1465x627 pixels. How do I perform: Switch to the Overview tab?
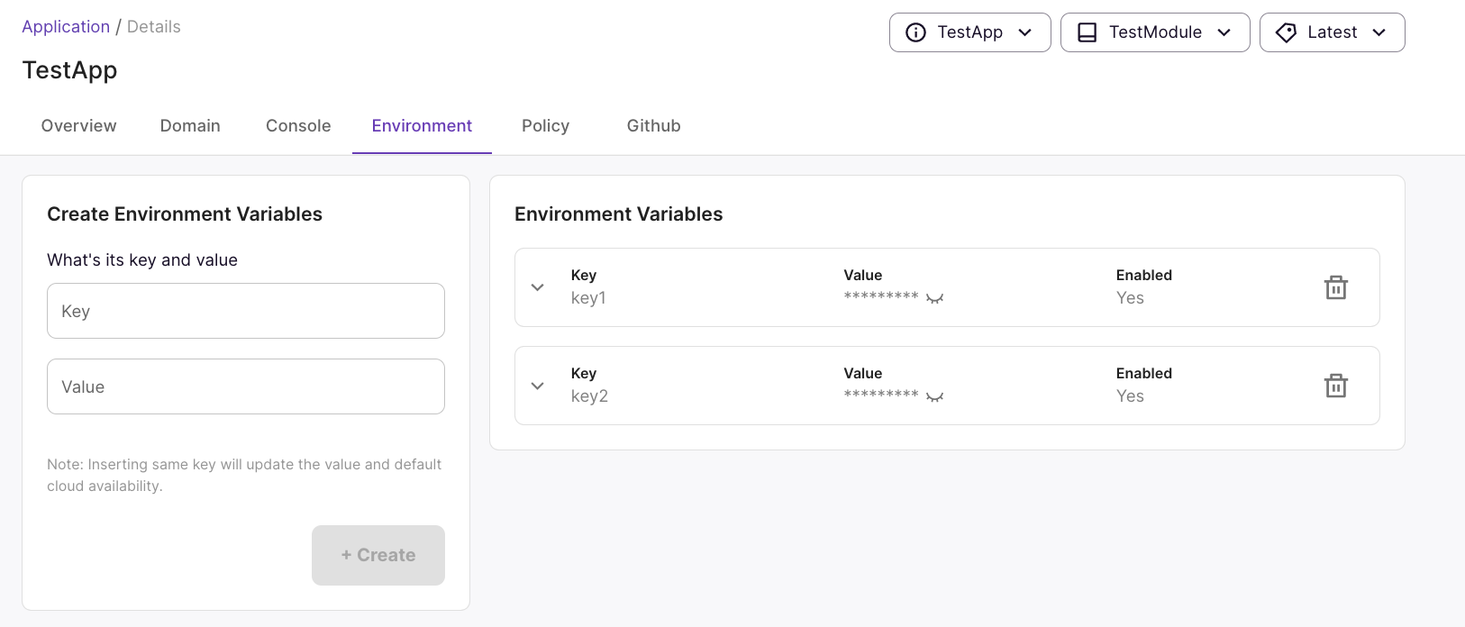click(x=78, y=126)
